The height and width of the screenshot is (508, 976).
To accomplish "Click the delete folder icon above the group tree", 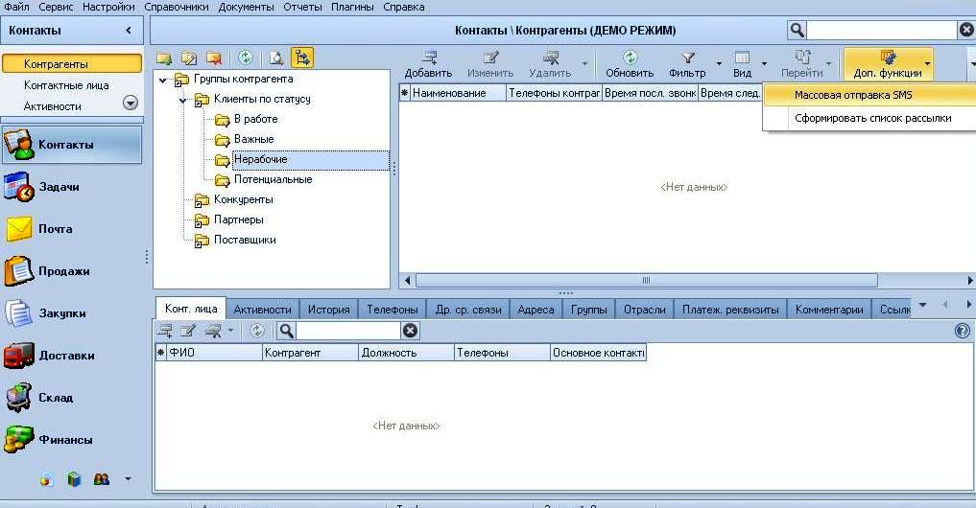I will (214, 58).
